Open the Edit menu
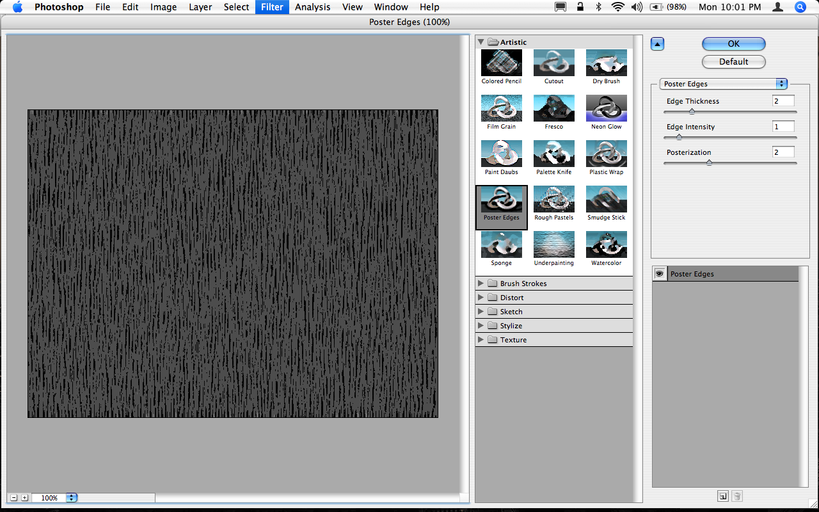This screenshot has width=819, height=512. [x=131, y=7]
